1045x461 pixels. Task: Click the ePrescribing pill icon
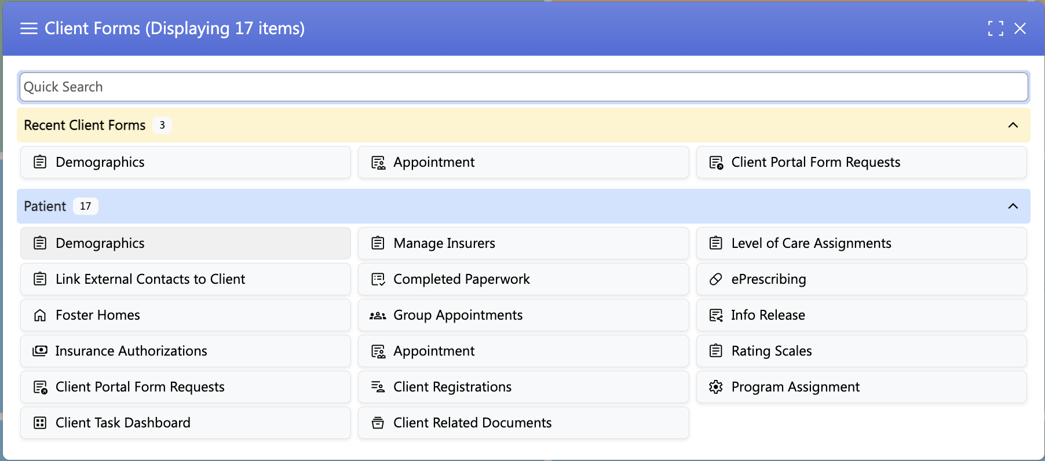pyautogui.click(x=716, y=279)
